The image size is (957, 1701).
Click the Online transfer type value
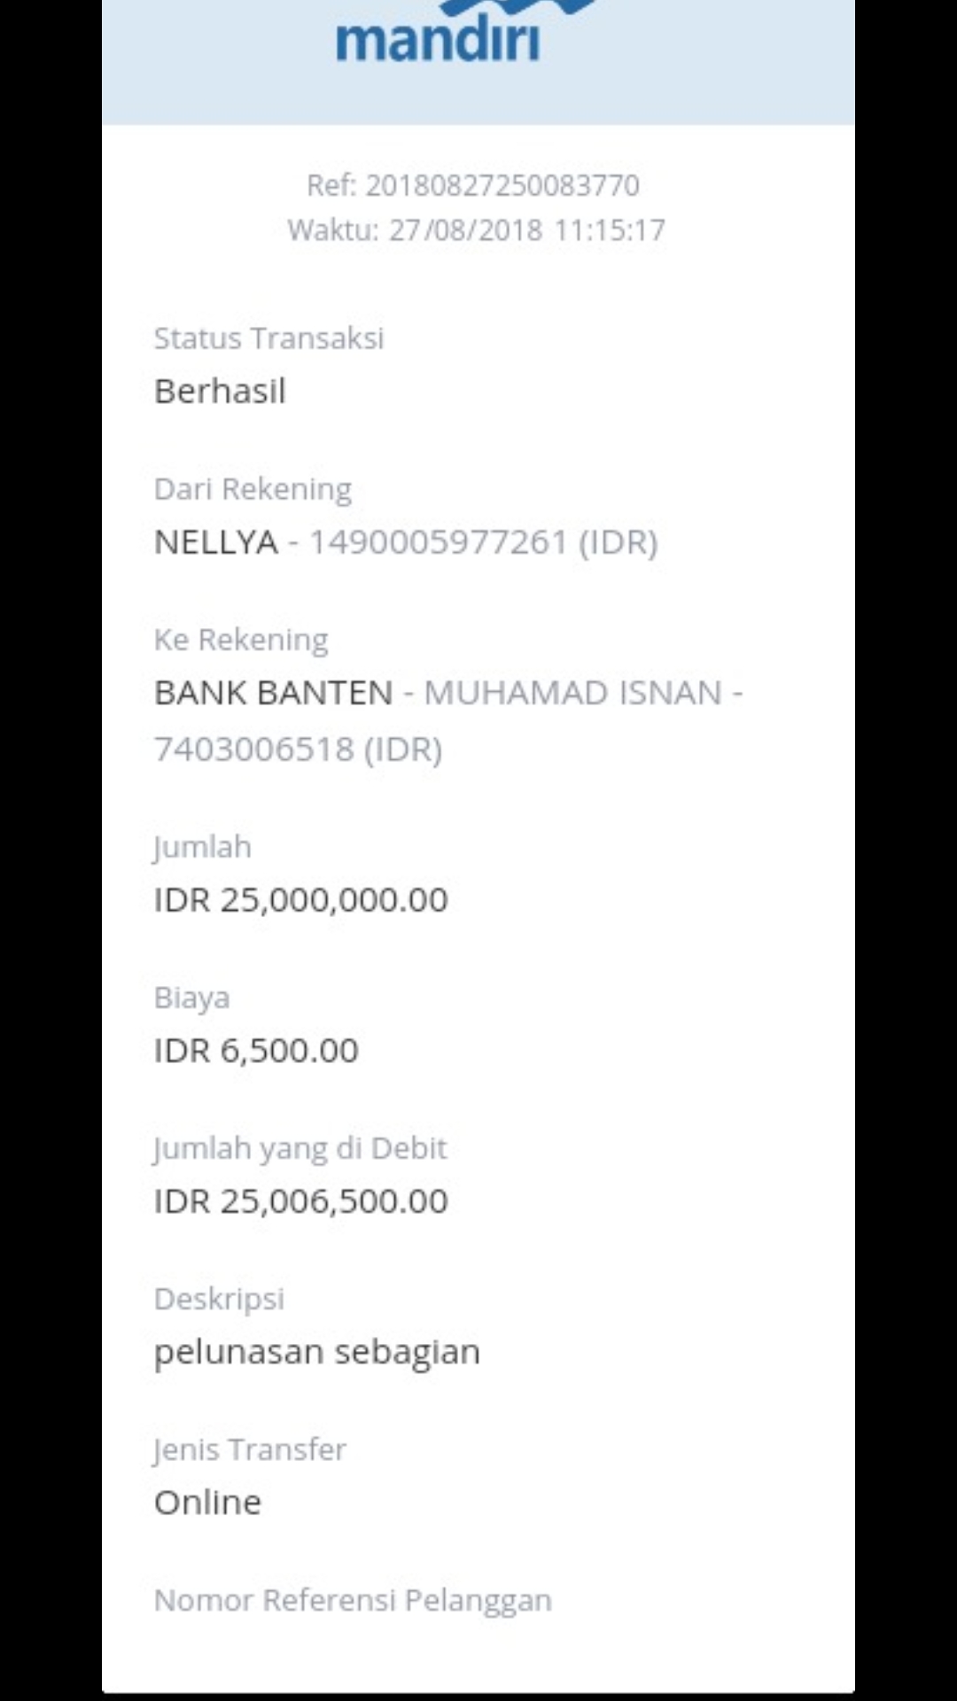207,1503
